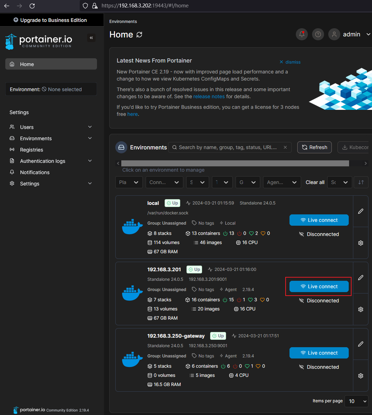The width and height of the screenshot is (372, 415).
Task: Open the admin account dropdown arrow
Action: [x=368, y=34]
